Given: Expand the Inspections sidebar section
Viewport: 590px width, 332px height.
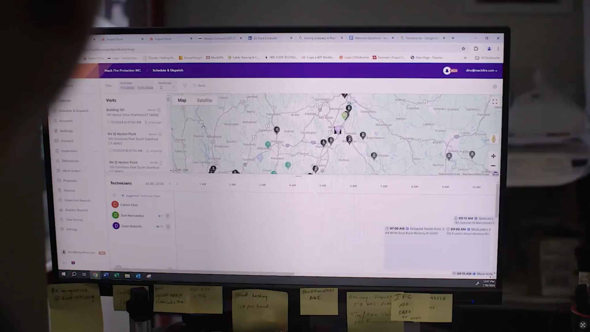Looking at the screenshot, I should tap(95, 151).
